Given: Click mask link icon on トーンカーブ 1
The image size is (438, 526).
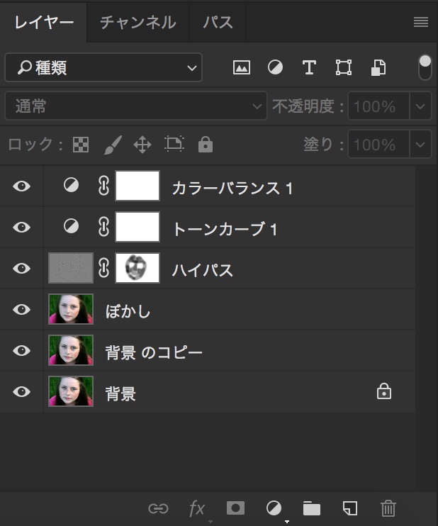Looking at the screenshot, I should 103,227.
